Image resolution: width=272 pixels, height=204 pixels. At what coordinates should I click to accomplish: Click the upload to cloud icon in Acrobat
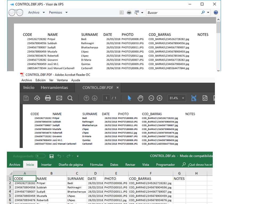click(37, 98)
